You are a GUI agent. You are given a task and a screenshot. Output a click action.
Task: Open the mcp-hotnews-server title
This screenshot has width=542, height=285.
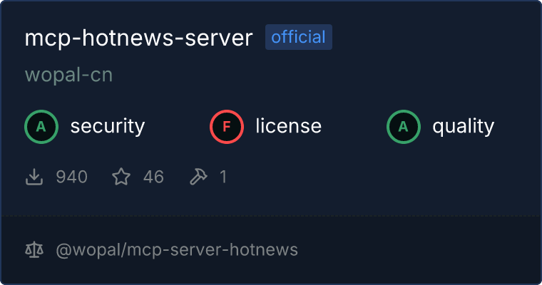click(x=138, y=38)
